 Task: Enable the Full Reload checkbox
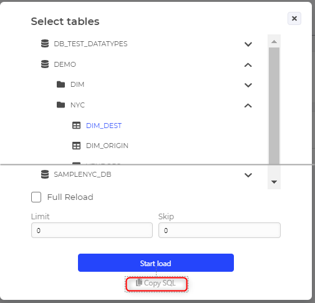point(36,197)
